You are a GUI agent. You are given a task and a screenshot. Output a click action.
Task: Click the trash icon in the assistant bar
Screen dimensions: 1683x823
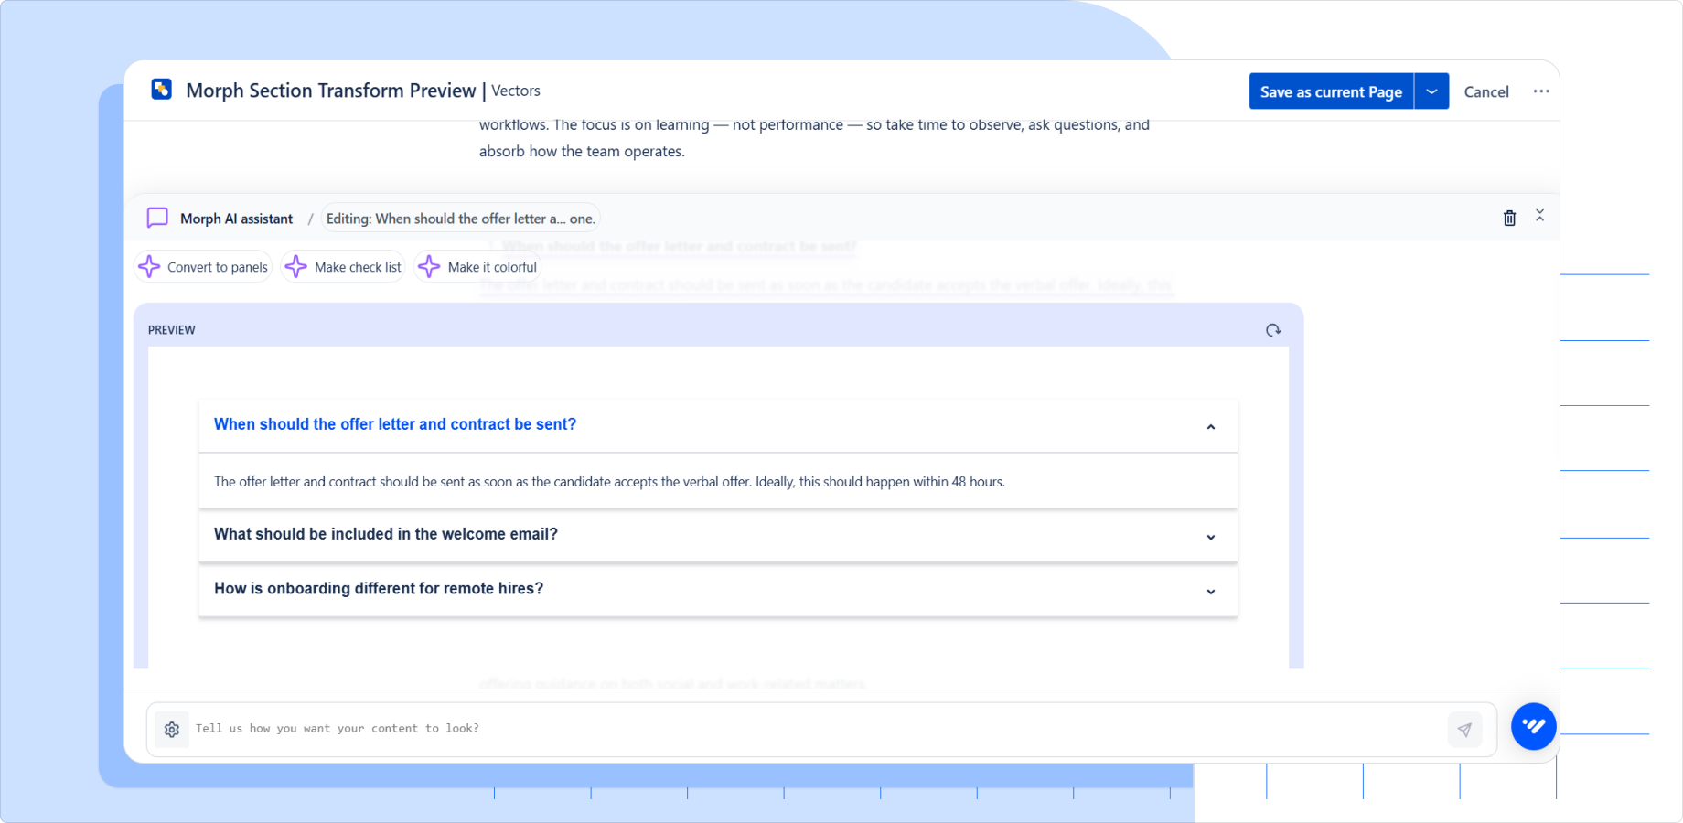pyautogui.click(x=1509, y=218)
